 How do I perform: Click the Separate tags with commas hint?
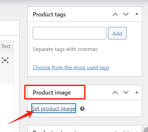[x=65, y=49]
